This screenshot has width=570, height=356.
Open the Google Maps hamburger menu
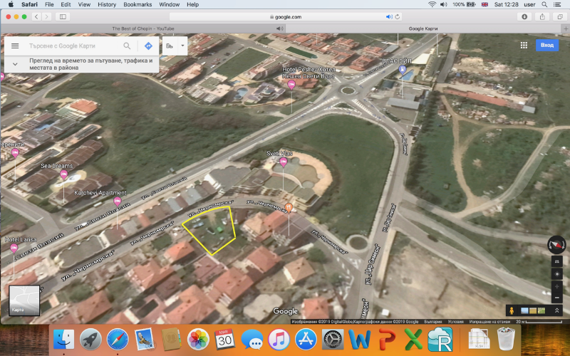(15, 46)
